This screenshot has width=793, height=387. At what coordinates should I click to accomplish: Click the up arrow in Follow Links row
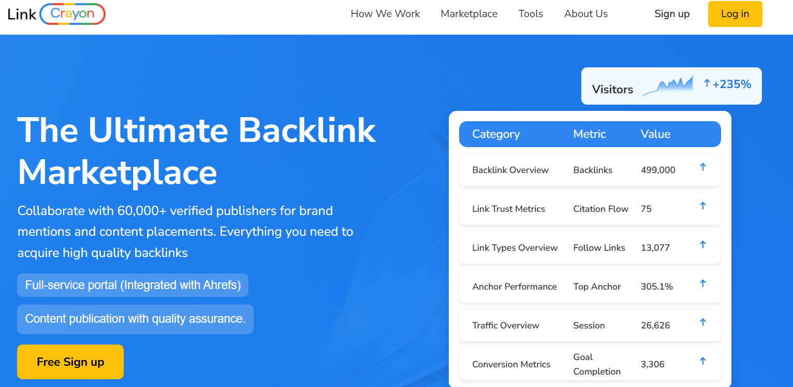tap(702, 245)
